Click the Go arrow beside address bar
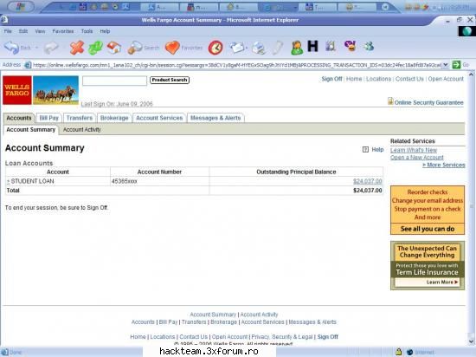The height and width of the screenshot is (357, 476). (x=456, y=65)
